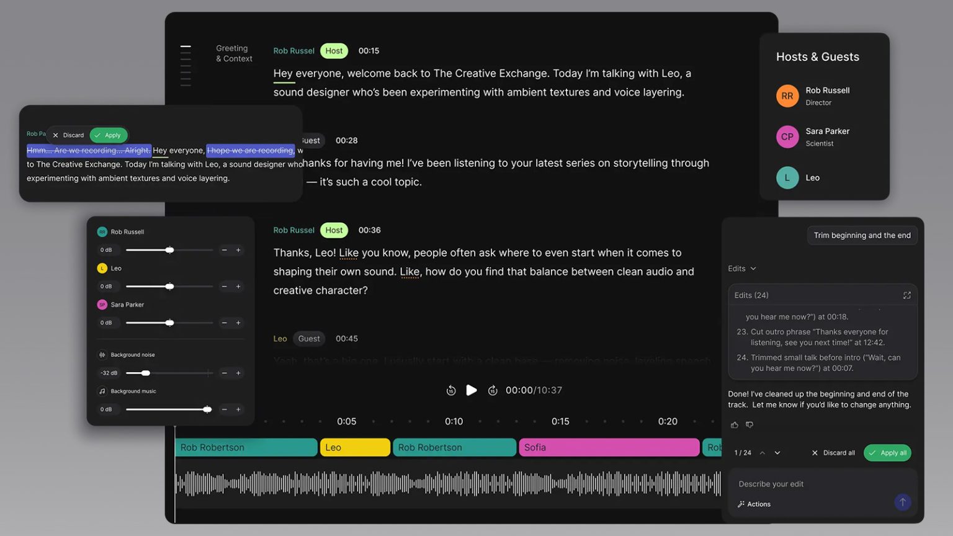
Task: Click the thumbs up feedback icon
Action: 735,425
